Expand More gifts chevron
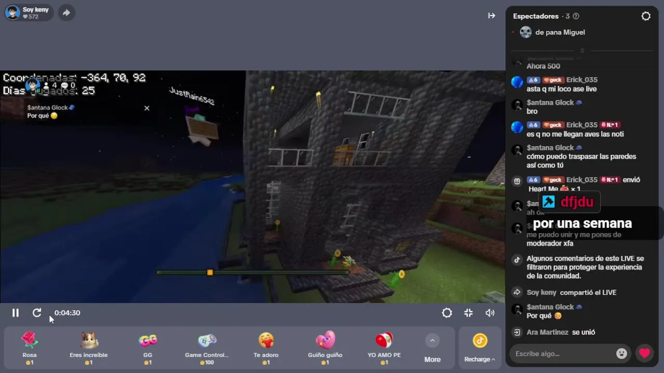Screen dimensions: 664x373 click(432, 340)
